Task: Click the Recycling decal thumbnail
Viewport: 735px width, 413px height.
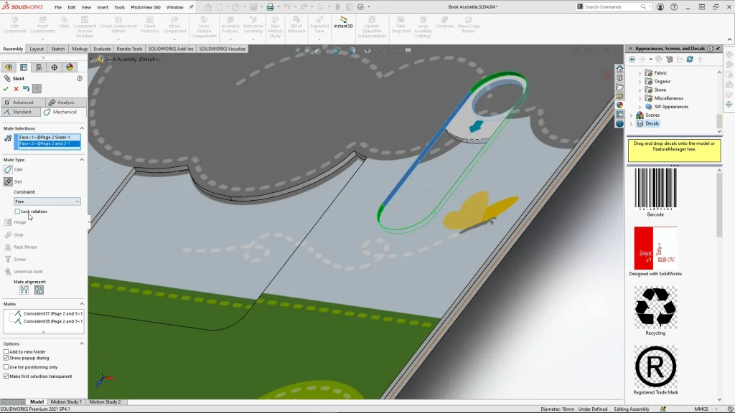Action: coord(655,308)
